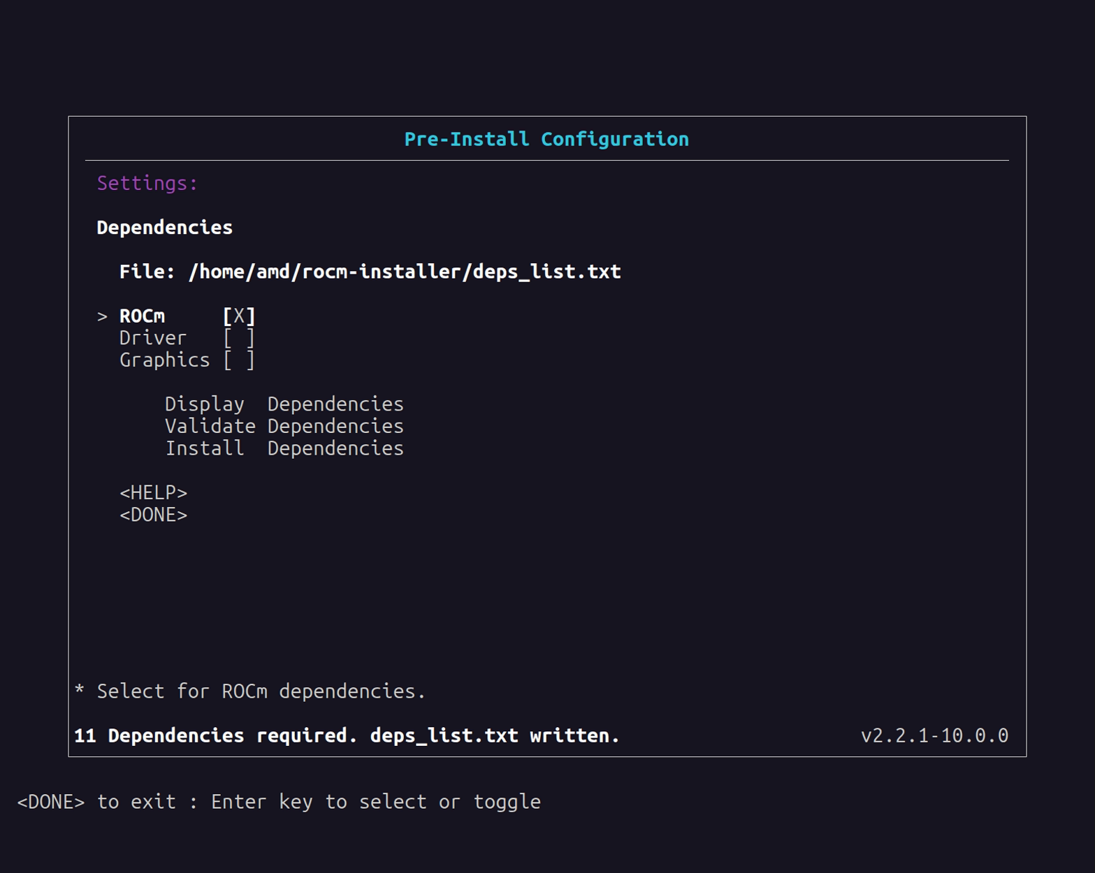This screenshot has width=1095, height=873.
Task: Select Validate Dependencies menu entry
Action: click(284, 426)
